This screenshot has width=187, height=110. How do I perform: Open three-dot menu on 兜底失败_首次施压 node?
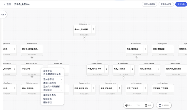pyautogui.click(x=185, y=69)
